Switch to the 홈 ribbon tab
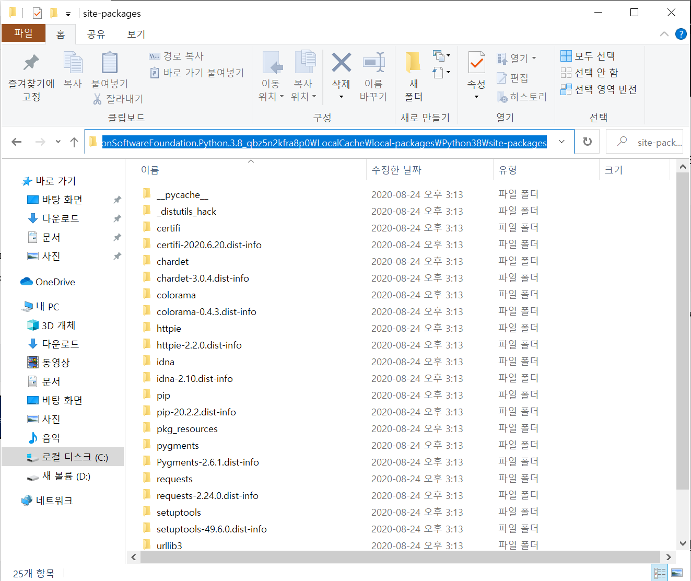 tap(61, 34)
